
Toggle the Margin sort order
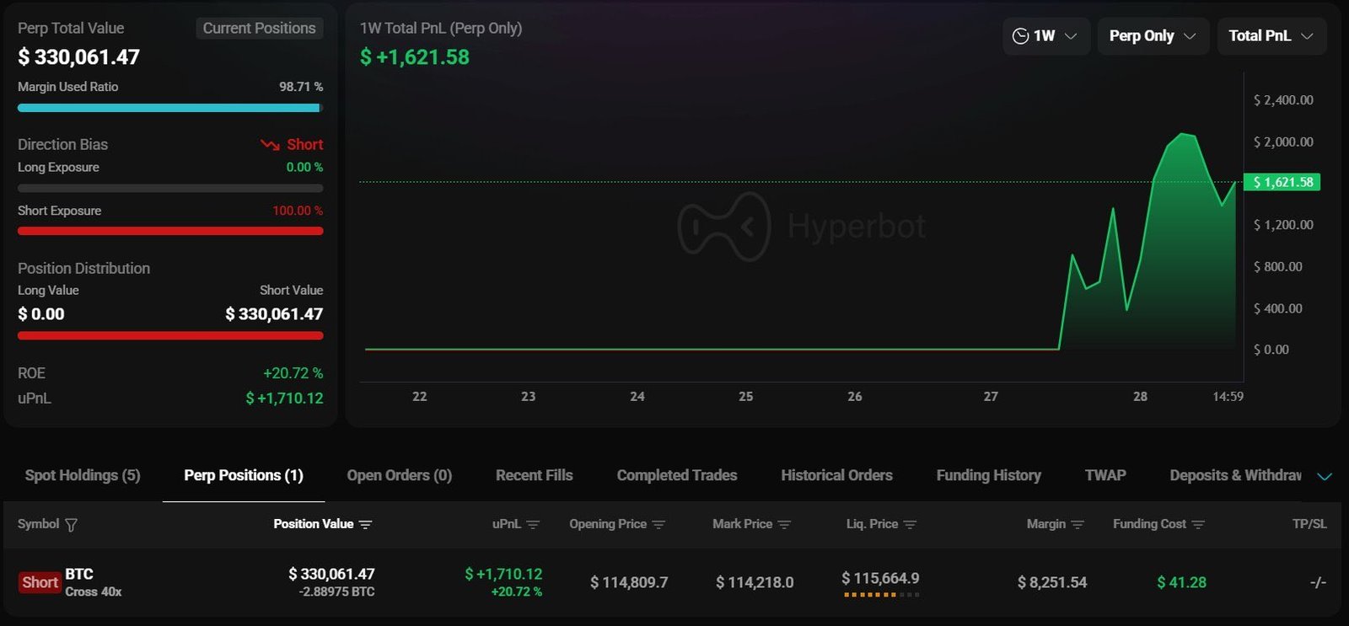pyautogui.click(x=1077, y=524)
